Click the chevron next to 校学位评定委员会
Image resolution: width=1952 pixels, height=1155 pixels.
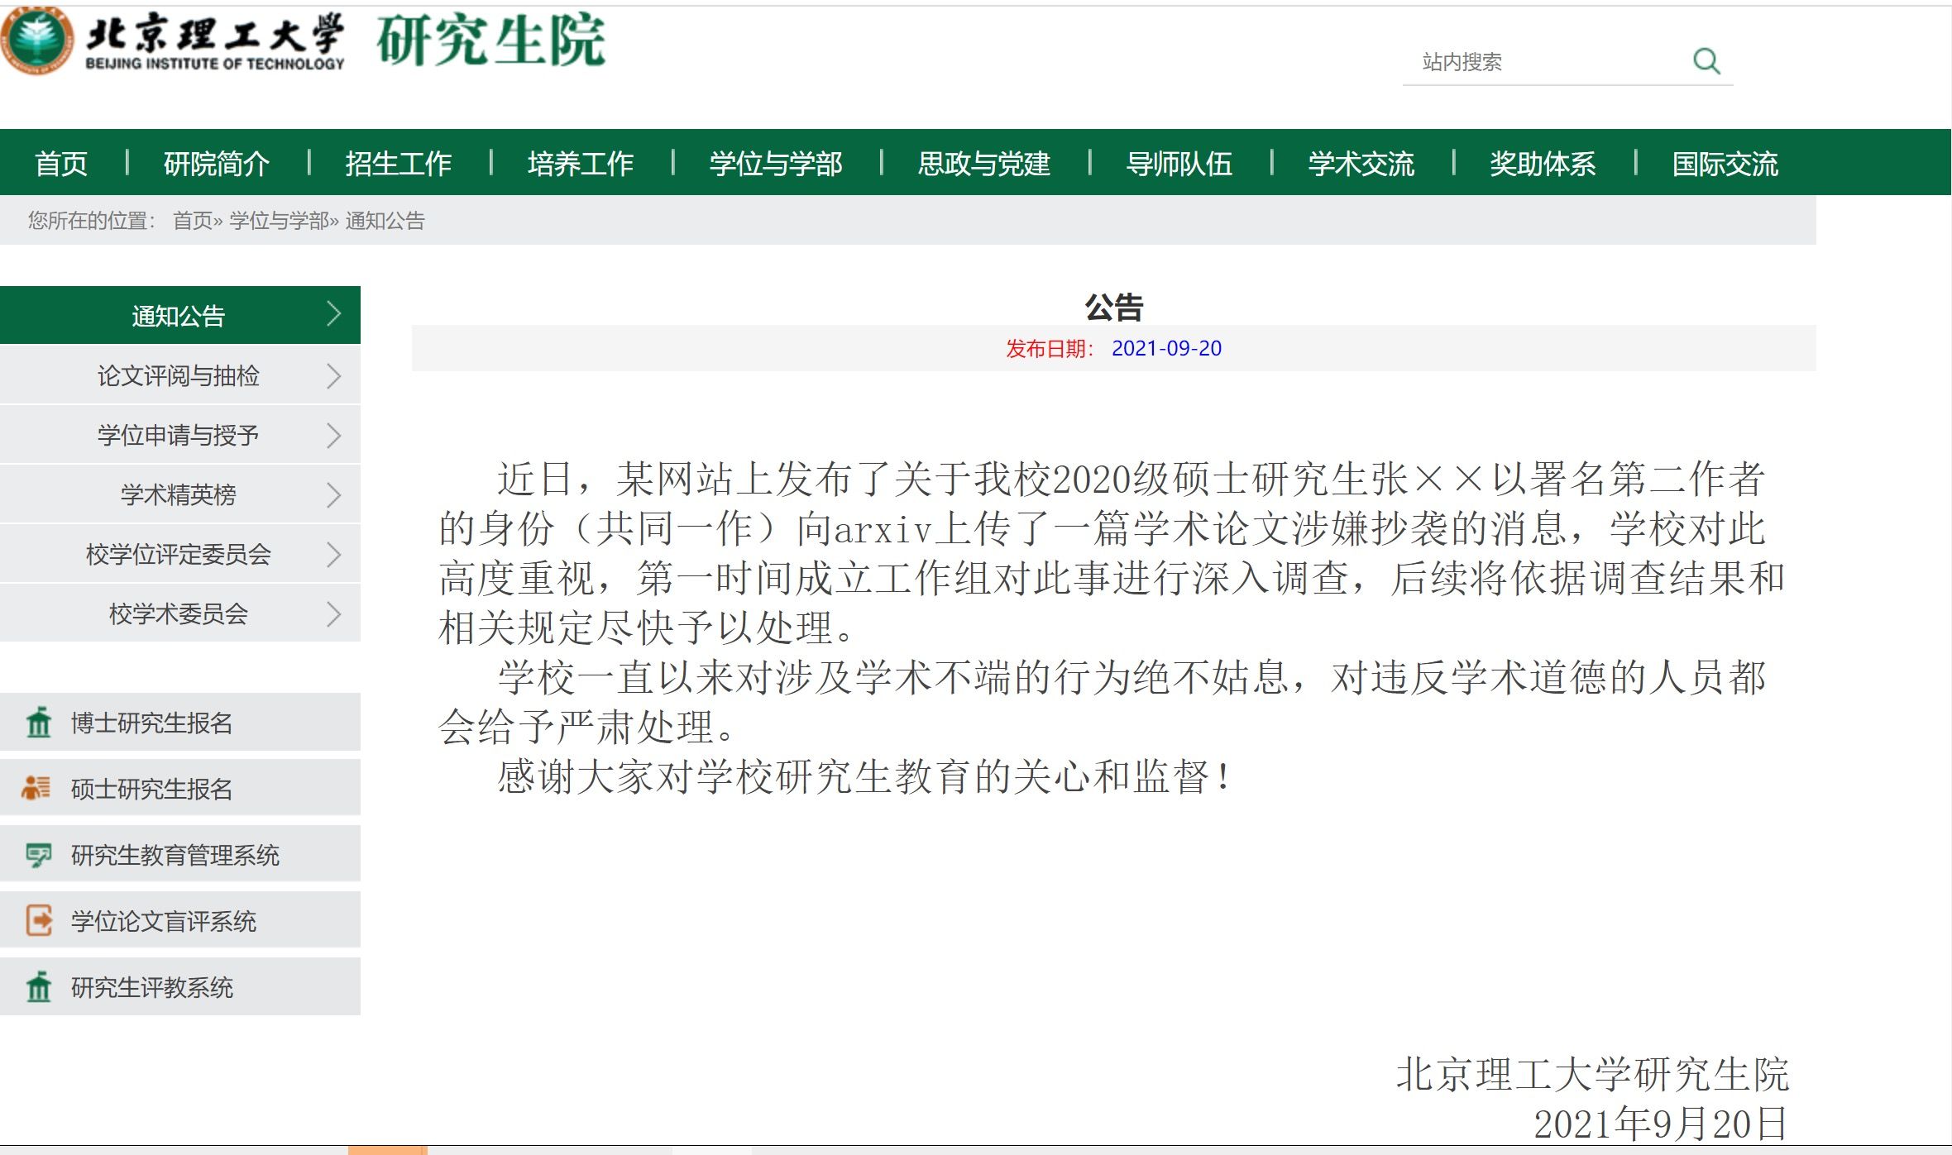point(333,555)
